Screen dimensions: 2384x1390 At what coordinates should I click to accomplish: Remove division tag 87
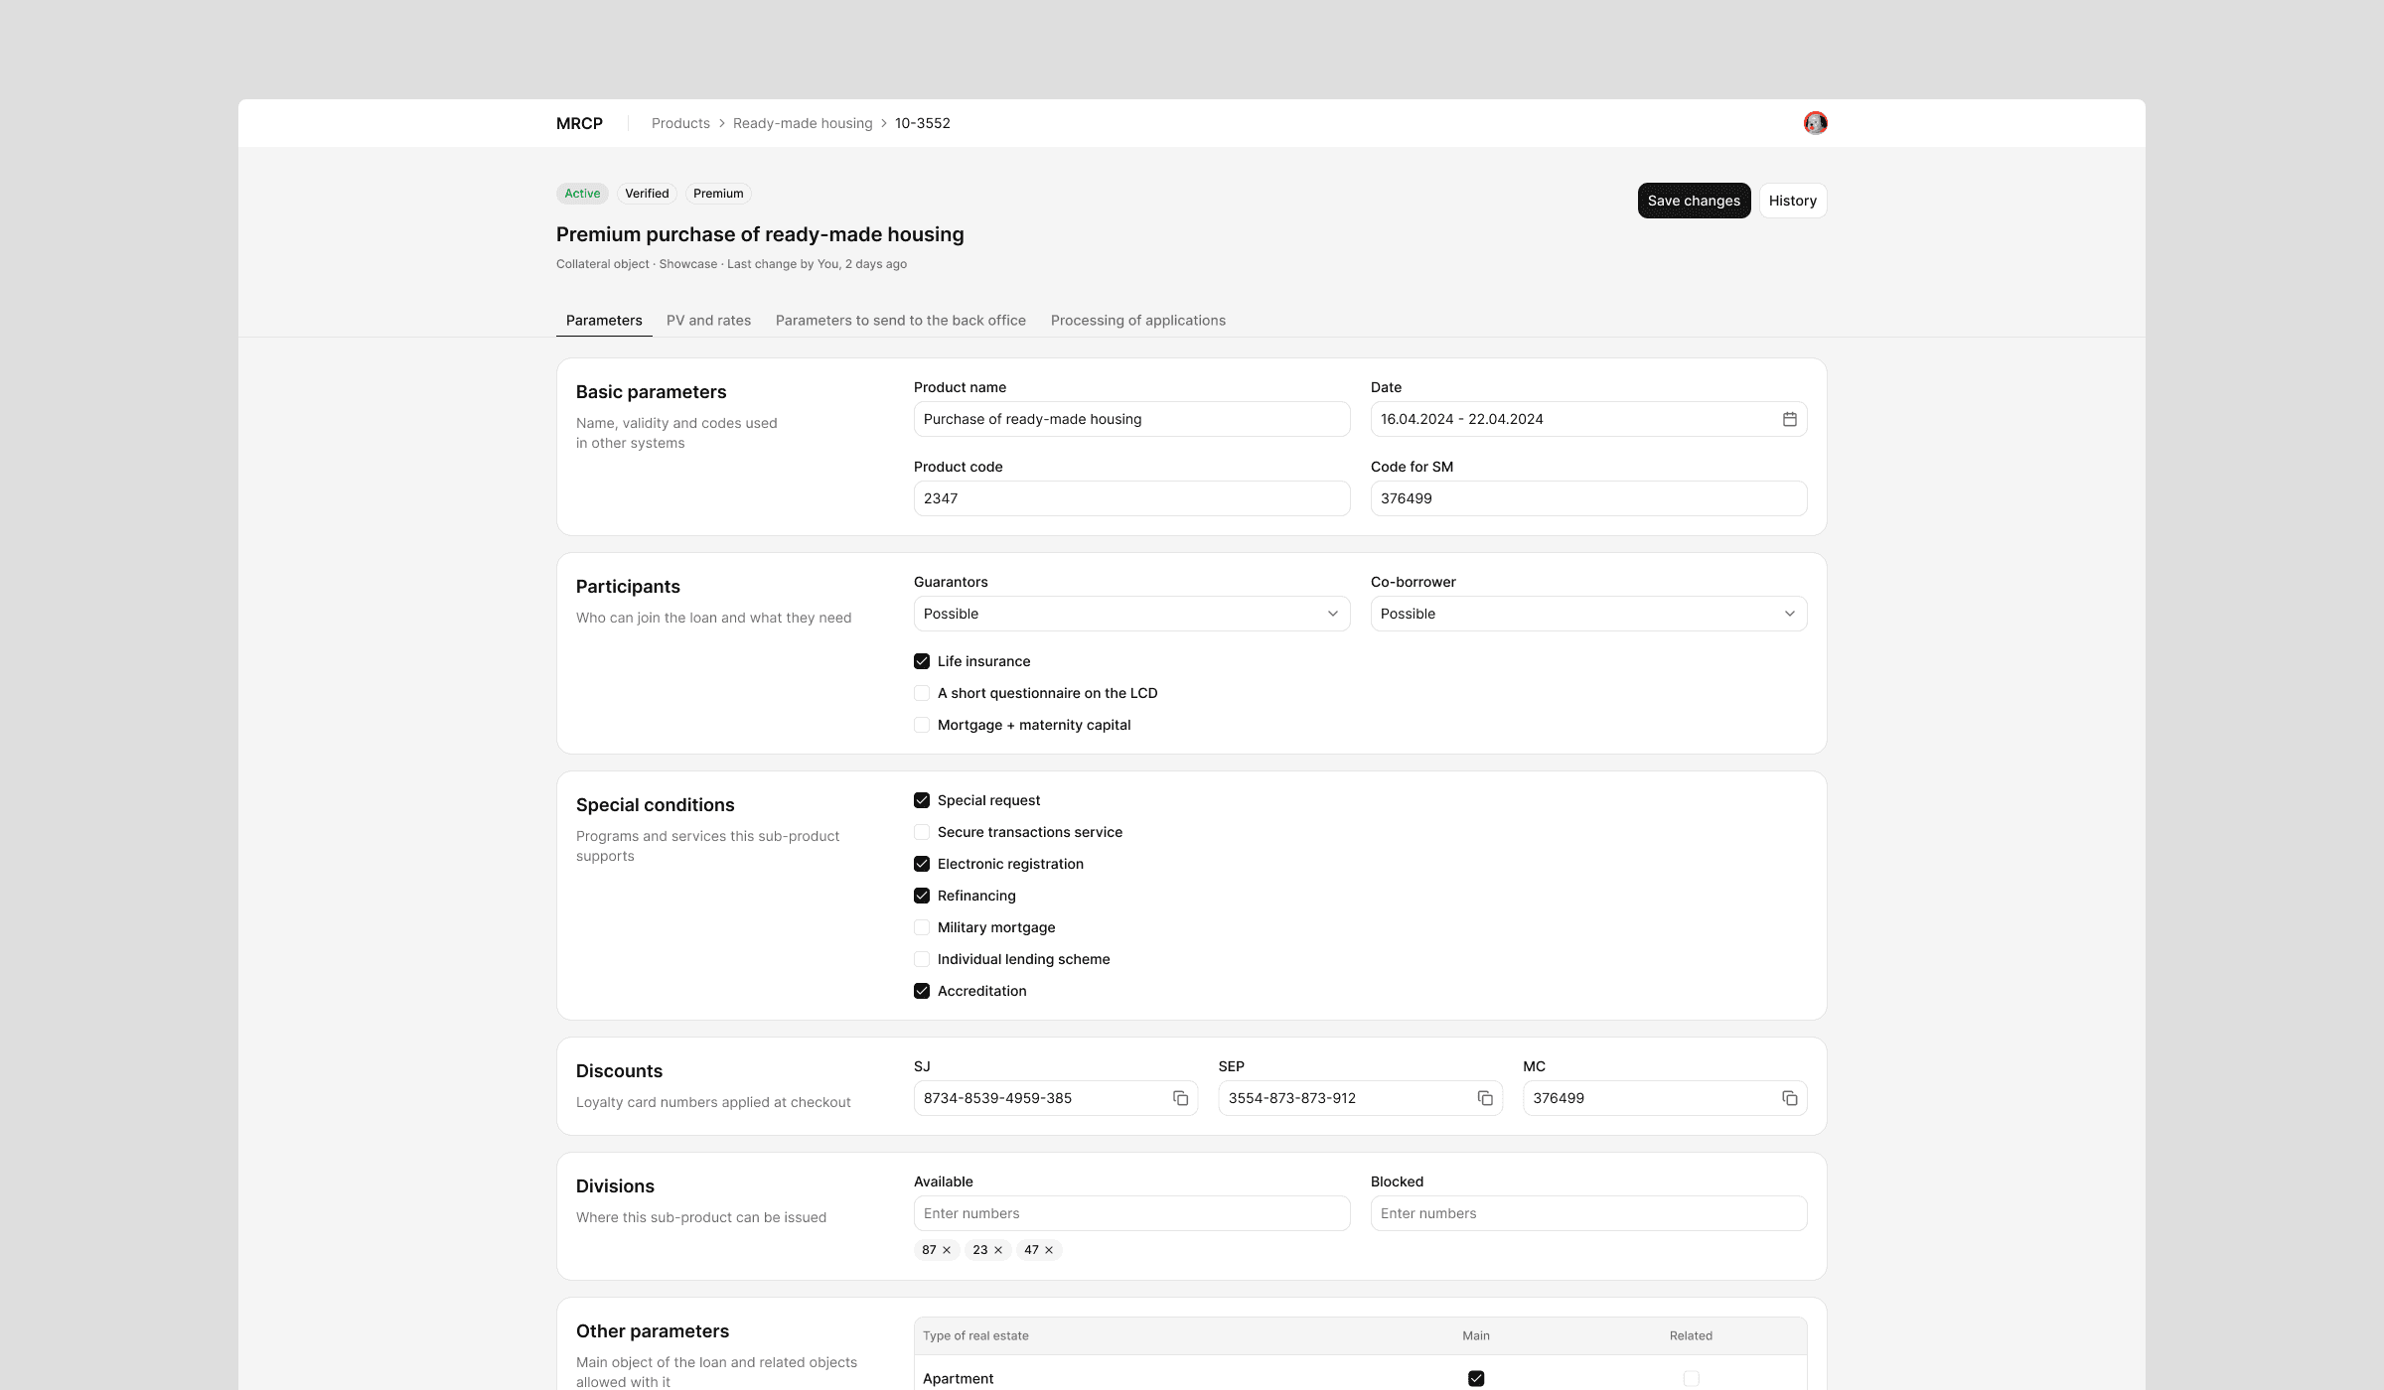tap(947, 1250)
